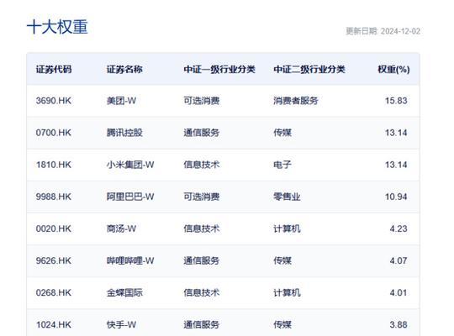This screenshot has height=336, width=454.
Task: Click stock code 9988.HK
Action: click(54, 197)
